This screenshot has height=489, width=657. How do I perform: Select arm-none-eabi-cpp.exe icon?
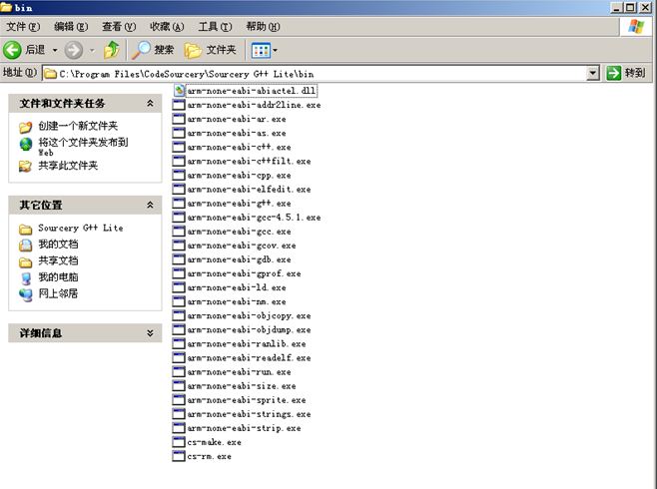179,175
